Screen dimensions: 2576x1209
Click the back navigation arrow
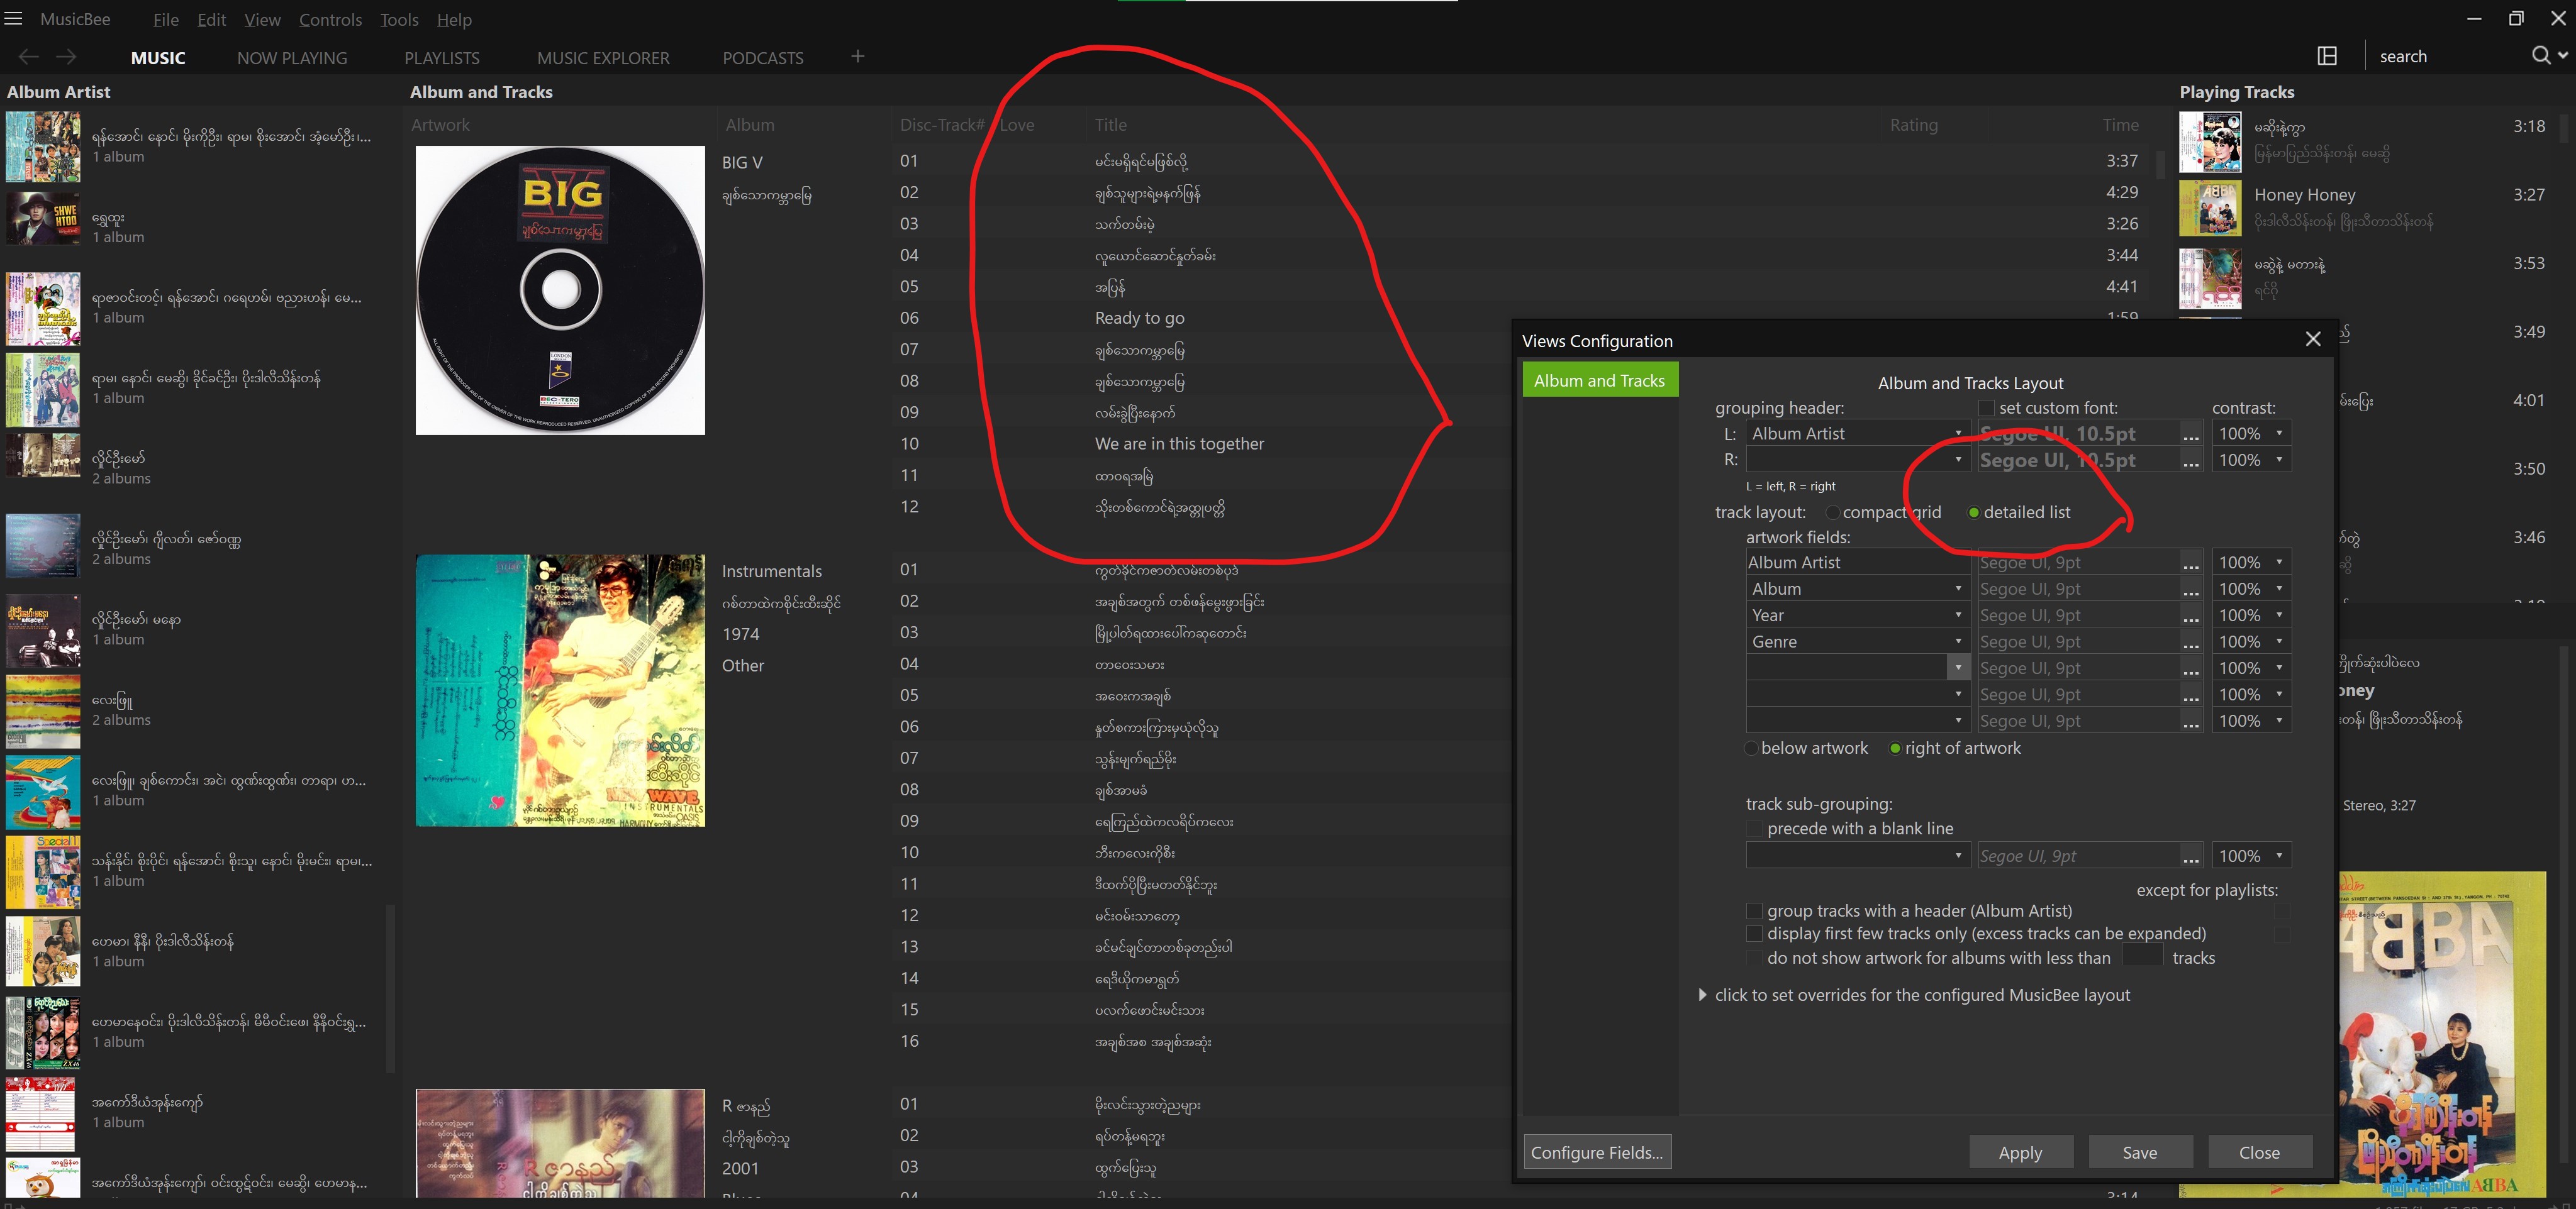tap(29, 57)
